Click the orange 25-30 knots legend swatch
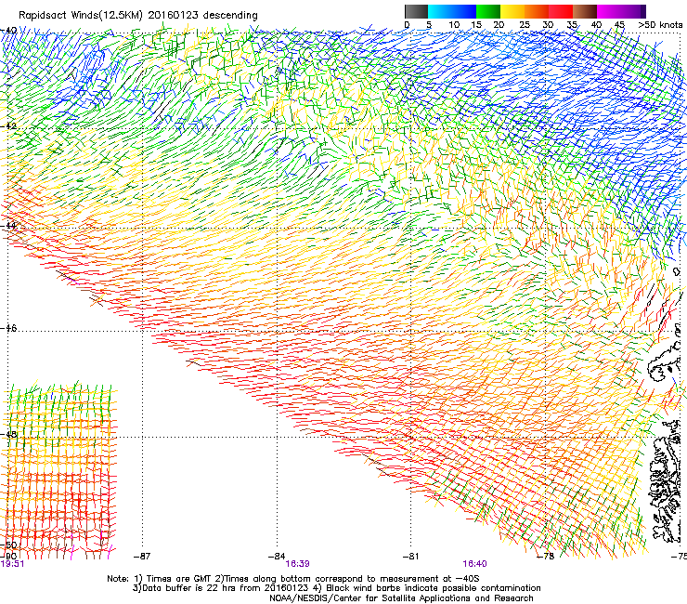 pyautogui.click(x=537, y=11)
